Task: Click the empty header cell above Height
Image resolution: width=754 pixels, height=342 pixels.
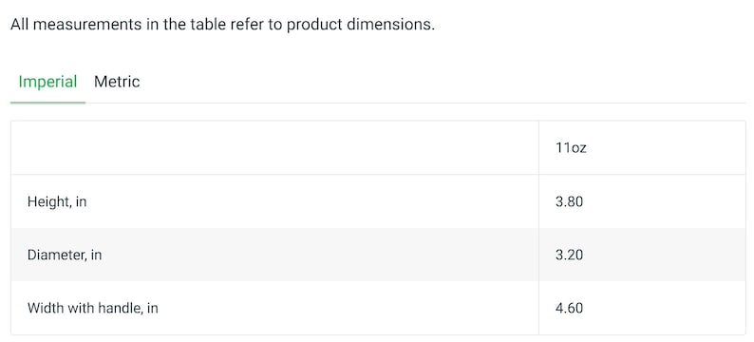Action: click(274, 147)
